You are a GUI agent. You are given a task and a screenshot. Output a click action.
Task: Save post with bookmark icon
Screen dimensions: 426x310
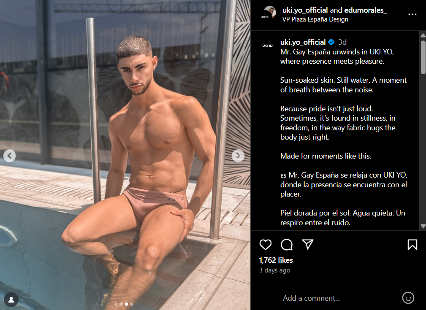pyautogui.click(x=412, y=245)
